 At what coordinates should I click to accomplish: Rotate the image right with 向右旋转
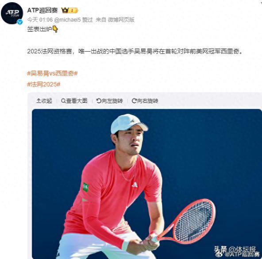tap(145, 101)
